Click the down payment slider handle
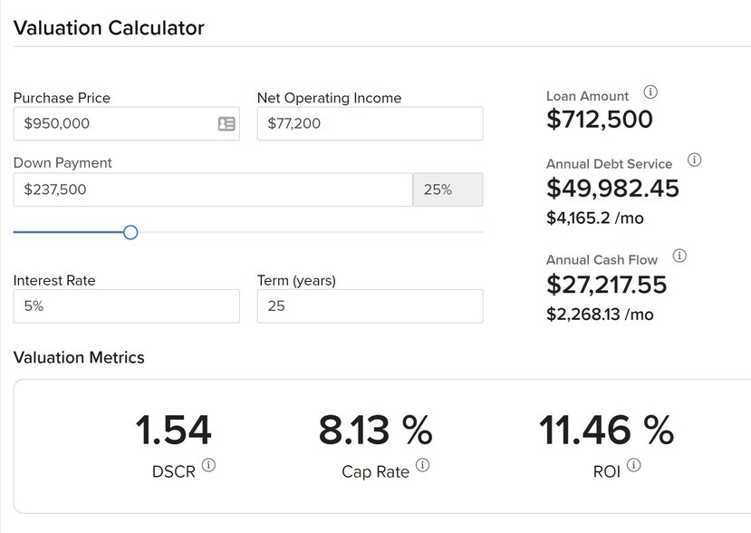The image size is (751, 533). (x=130, y=233)
